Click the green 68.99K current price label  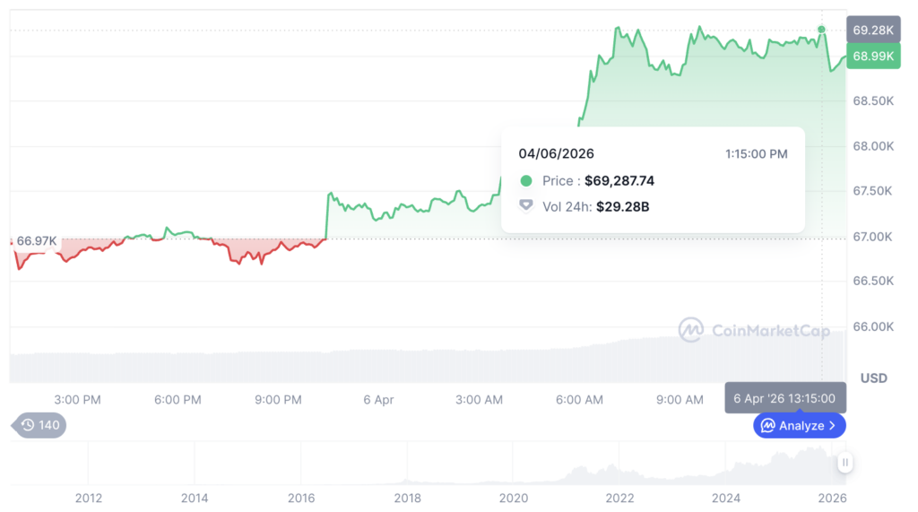coord(873,56)
